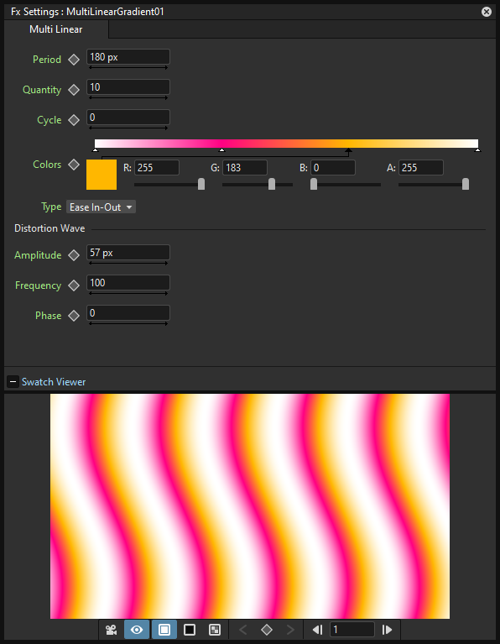The width and height of the screenshot is (500, 644).
Task: Click the red channel slider handle
Action: pos(201,184)
